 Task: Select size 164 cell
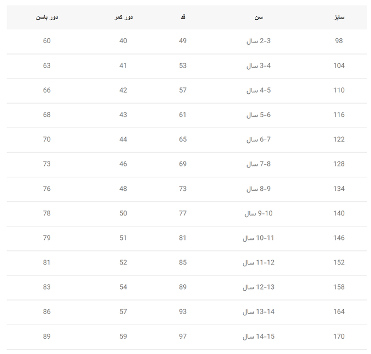[x=339, y=311]
